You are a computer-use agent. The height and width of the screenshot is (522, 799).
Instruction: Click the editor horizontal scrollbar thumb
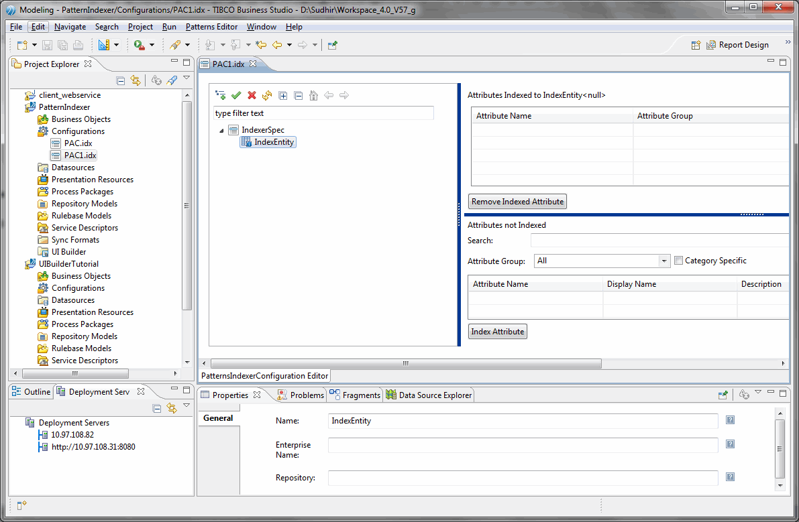[406, 363]
